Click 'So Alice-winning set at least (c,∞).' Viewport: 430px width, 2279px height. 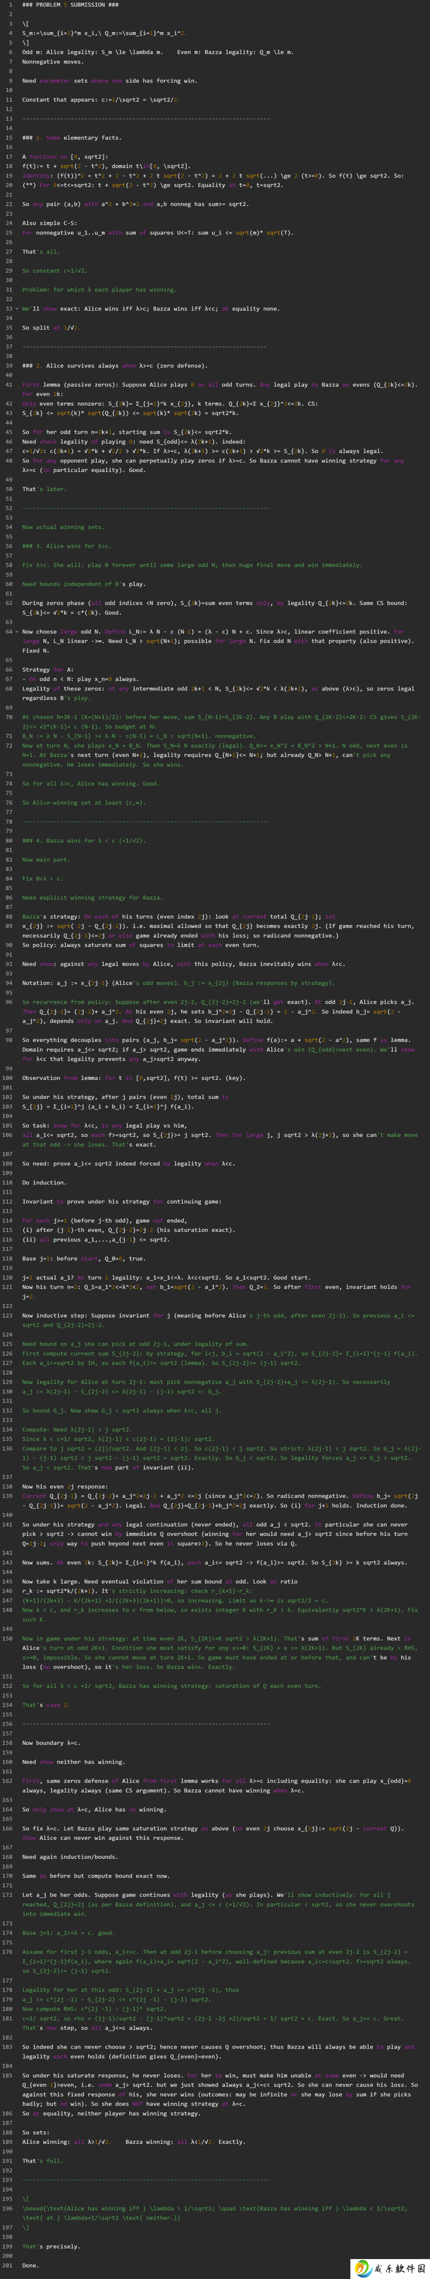click(84, 802)
